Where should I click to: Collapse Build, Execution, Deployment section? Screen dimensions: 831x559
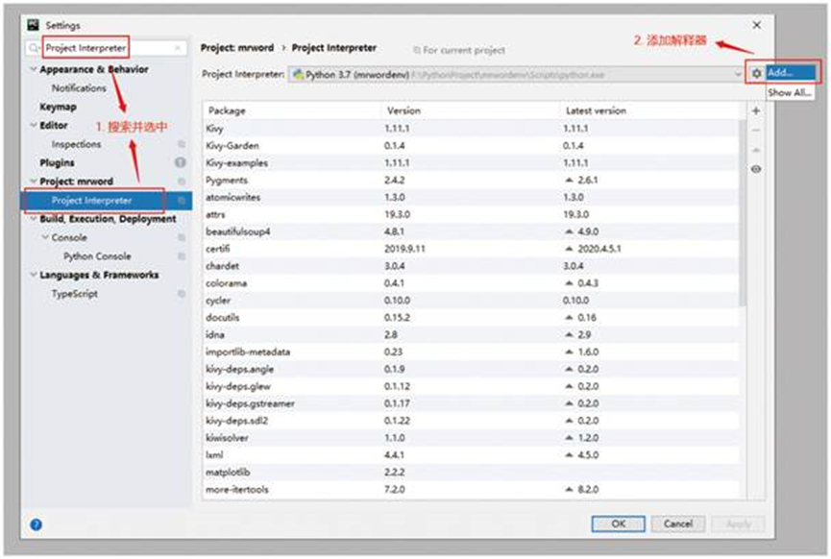(x=34, y=219)
